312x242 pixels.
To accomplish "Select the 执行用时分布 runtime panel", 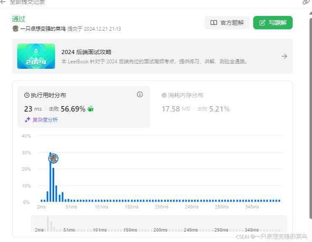I will click(84, 107).
